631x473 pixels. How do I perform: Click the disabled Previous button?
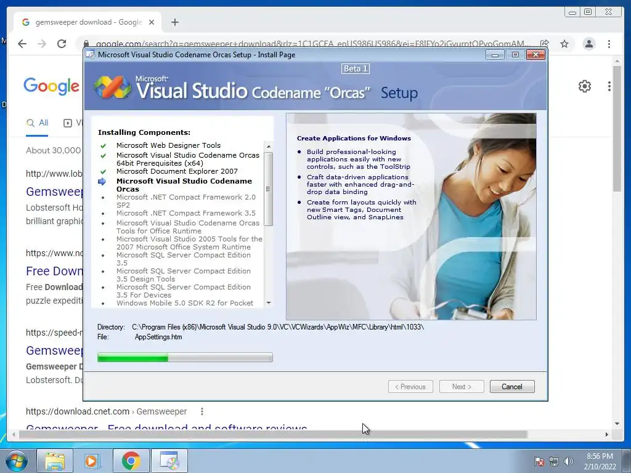pos(410,387)
